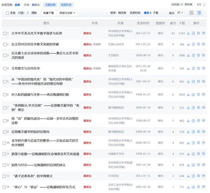The image size is (210, 193).
Task: Check row 11 洒落与忧勤
Action: tap(4, 154)
